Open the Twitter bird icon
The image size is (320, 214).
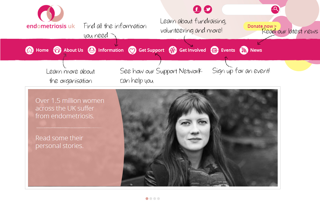tap(208, 9)
